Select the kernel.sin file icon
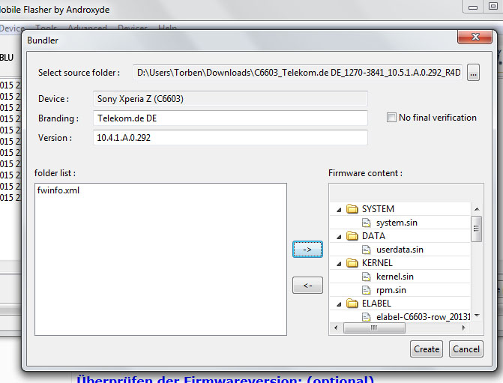Viewport: 503px width, 383px height. tap(367, 277)
